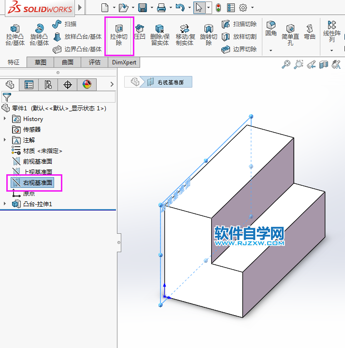The height and width of the screenshot is (348, 345).
Task: Print the document
Action: pos(161,8)
